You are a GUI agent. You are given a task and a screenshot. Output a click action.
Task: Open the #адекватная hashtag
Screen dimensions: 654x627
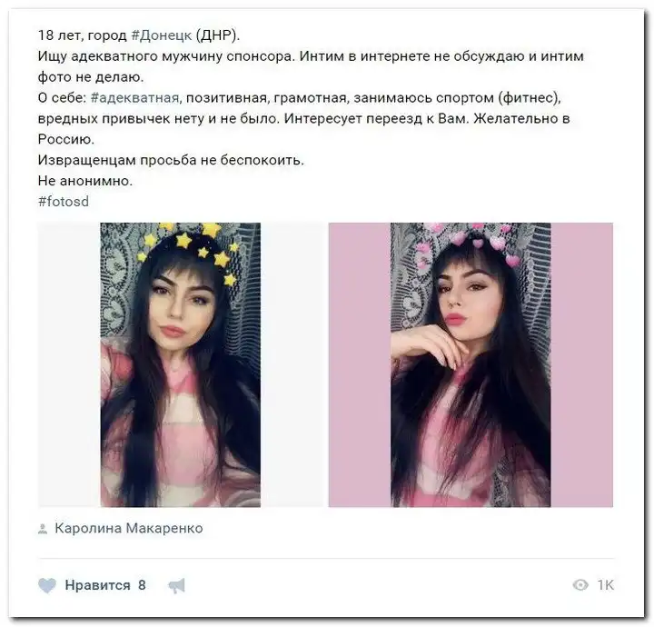pyautogui.click(x=135, y=97)
